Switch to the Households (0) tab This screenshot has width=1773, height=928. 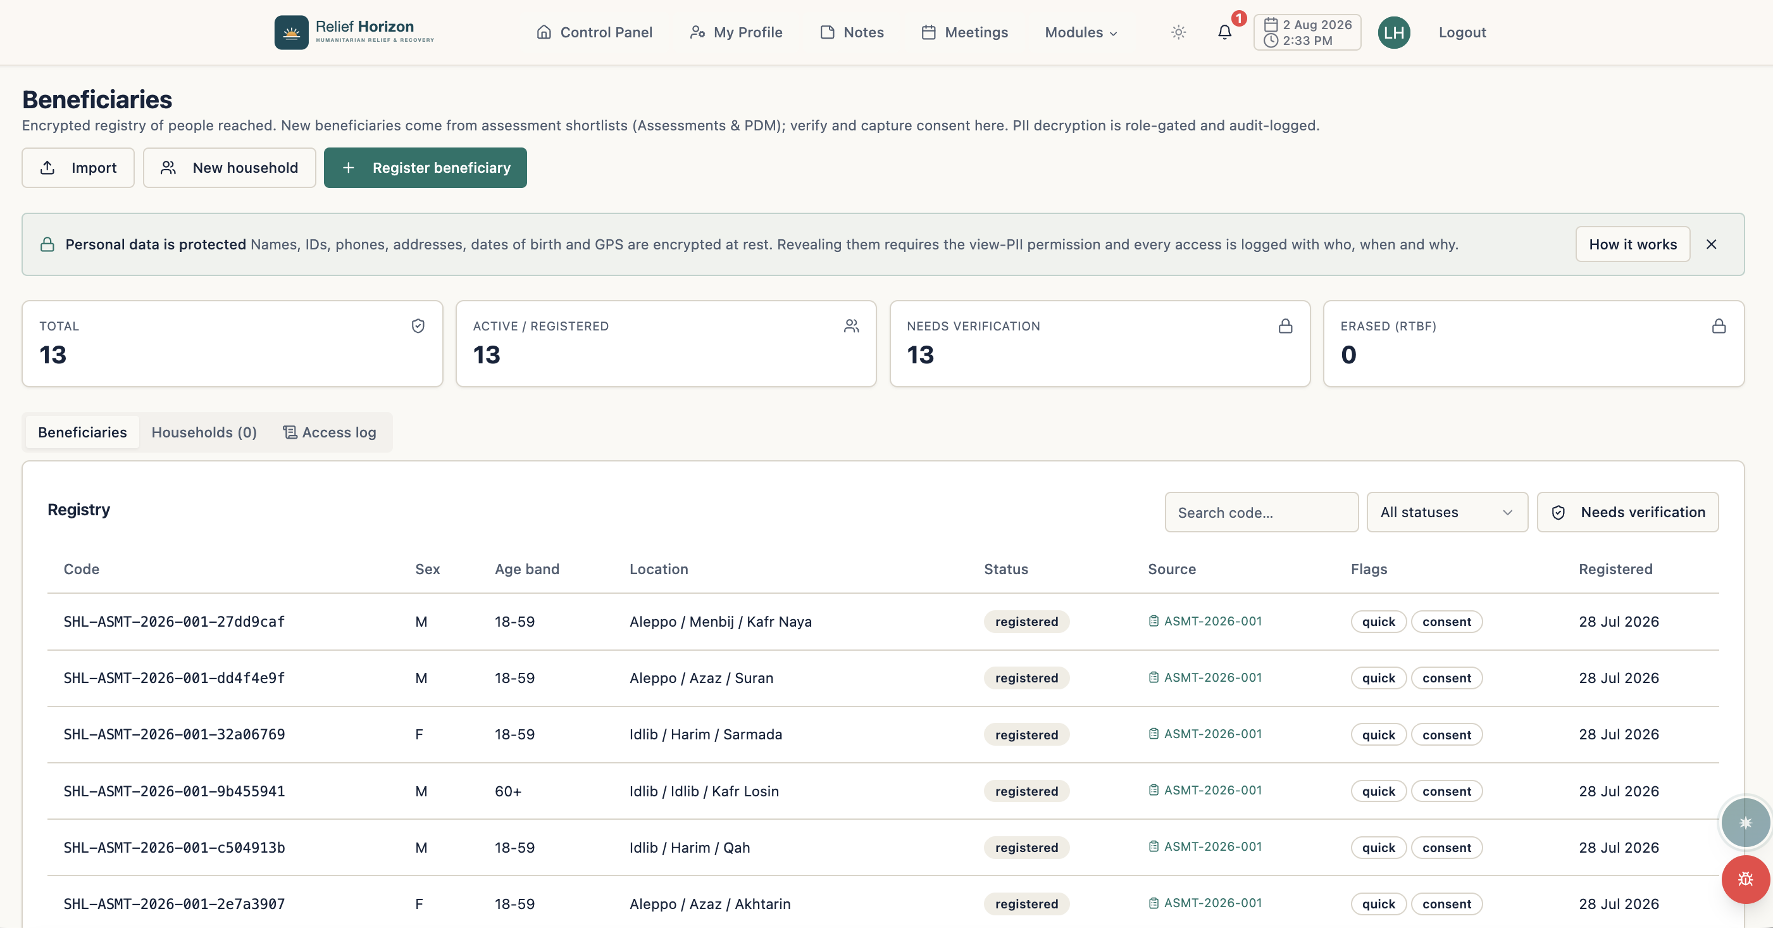point(204,432)
